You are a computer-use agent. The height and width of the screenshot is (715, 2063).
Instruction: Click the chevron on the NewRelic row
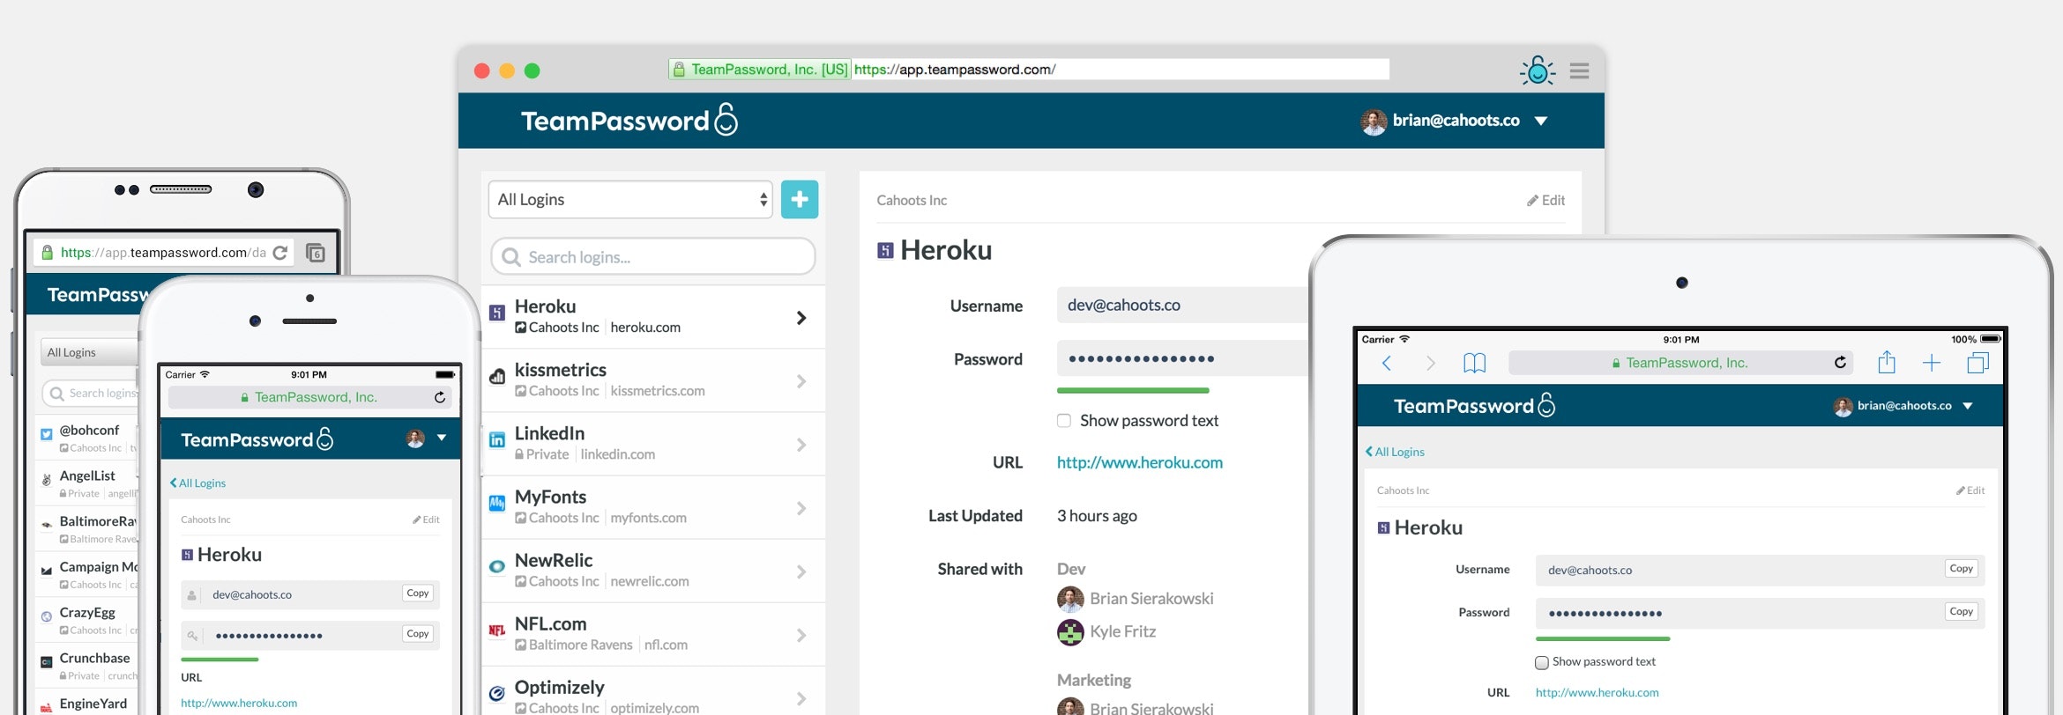[x=801, y=571]
